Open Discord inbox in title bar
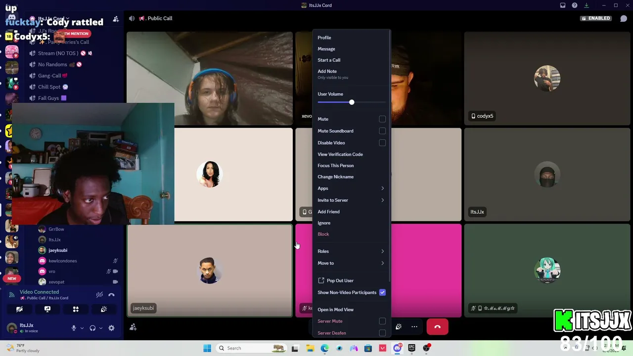This screenshot has height=356, width=633. 563,5
